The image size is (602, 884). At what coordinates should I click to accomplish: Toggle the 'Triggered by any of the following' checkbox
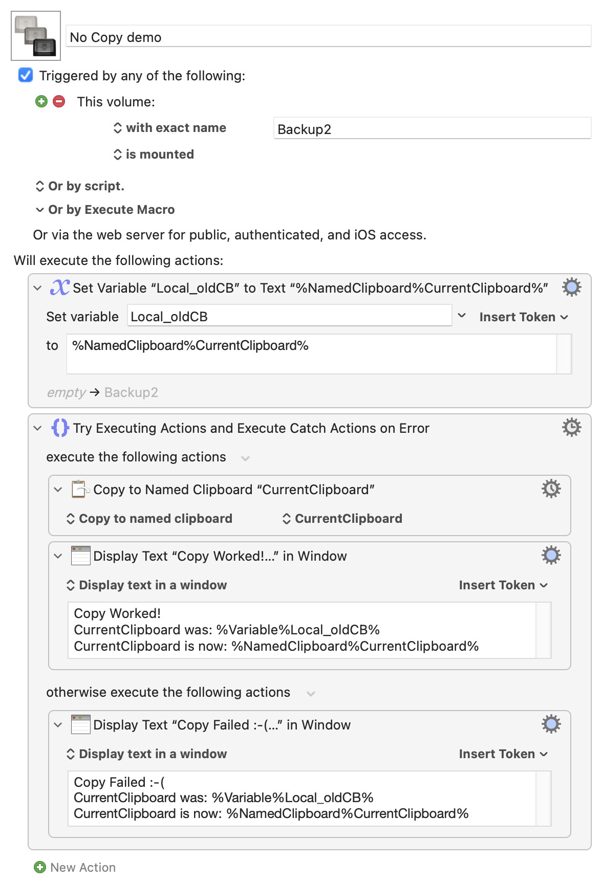(26, 75)
